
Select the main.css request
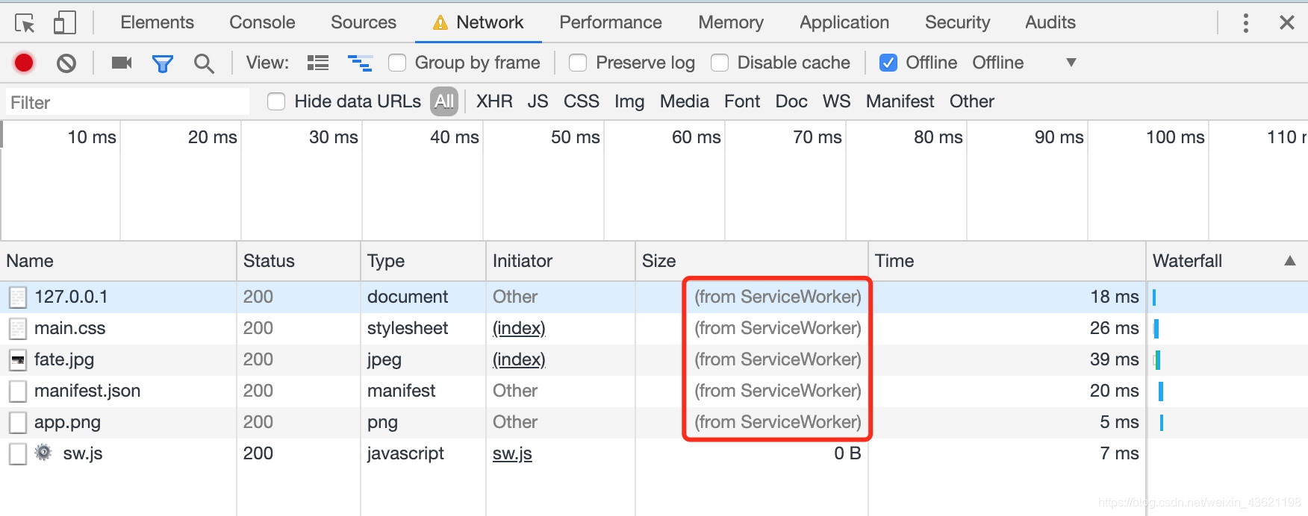(x=654, y=328)
